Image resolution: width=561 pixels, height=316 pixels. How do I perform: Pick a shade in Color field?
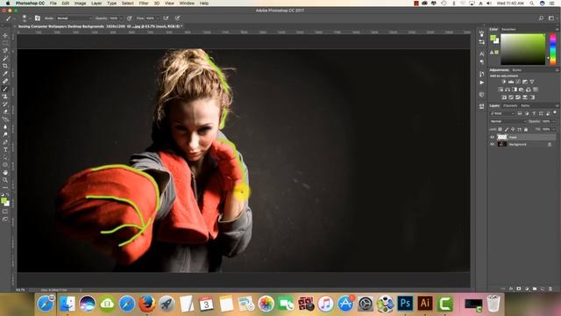click(x=522, y=49)
